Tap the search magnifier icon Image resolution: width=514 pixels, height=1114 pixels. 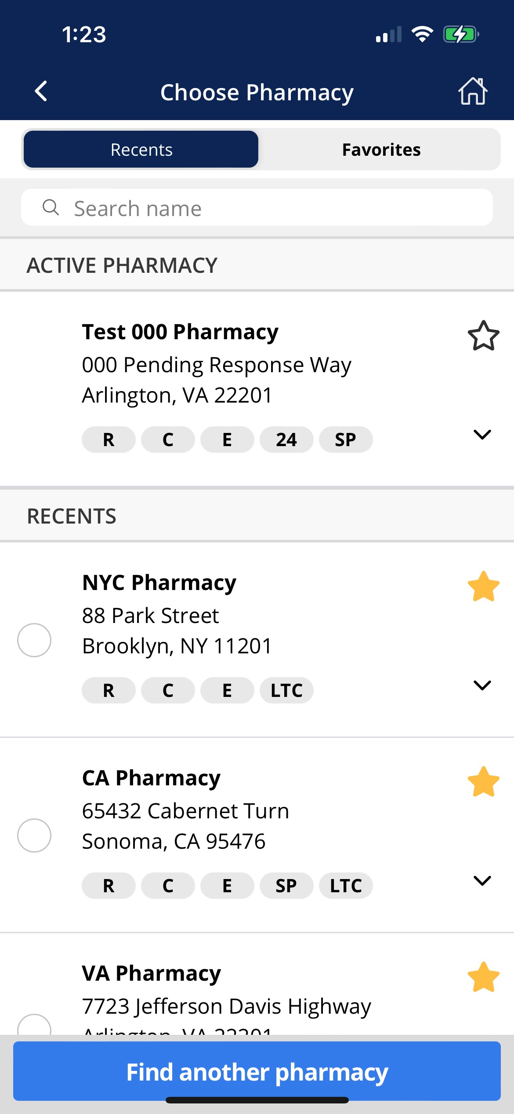[x=51, y=207]
